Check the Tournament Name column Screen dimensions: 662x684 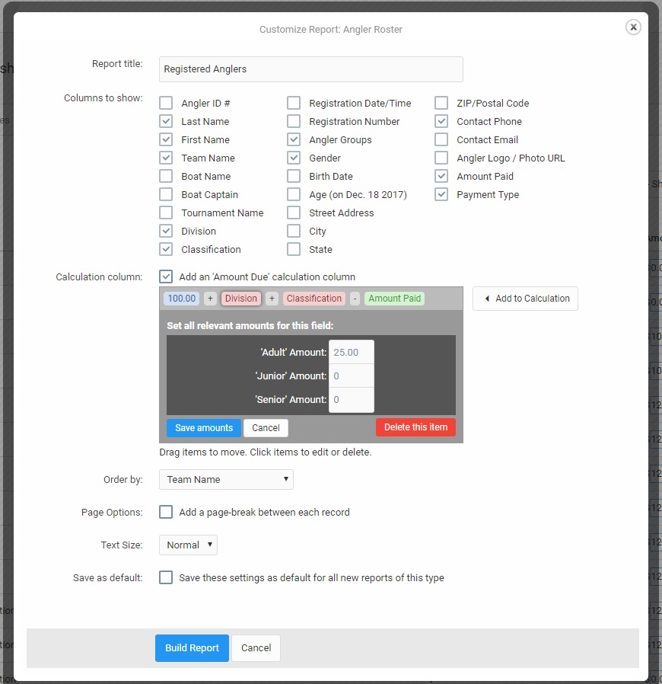point(166,213)
